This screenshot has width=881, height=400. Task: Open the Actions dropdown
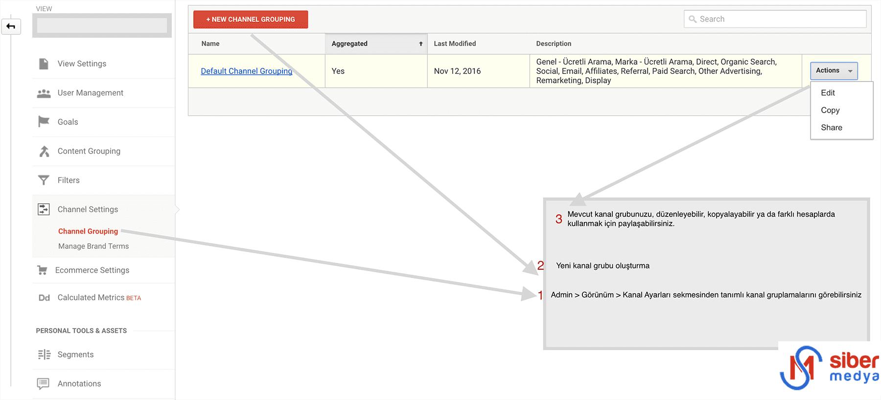pyautogui.click(x=834, y=71)
